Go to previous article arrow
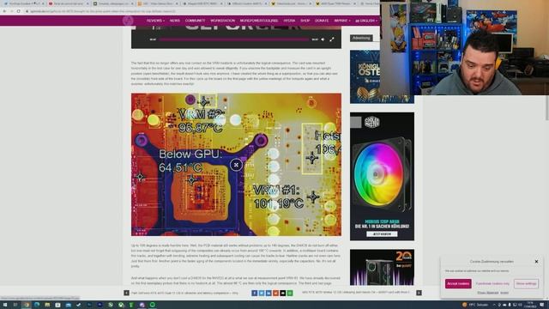The image size is (549, 309). (x=126, y=293)
